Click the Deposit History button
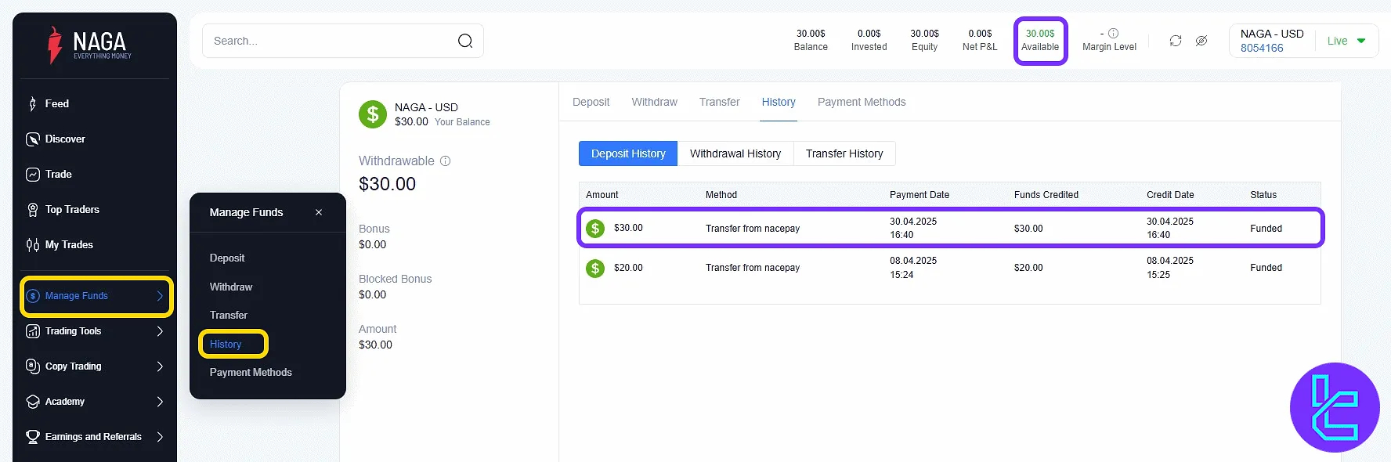This screenshot has height=462, width=1391. click(628, 153)
